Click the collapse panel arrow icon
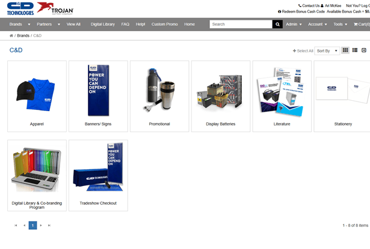The width and height of the screenshot is (370, 249). point(364,50)
